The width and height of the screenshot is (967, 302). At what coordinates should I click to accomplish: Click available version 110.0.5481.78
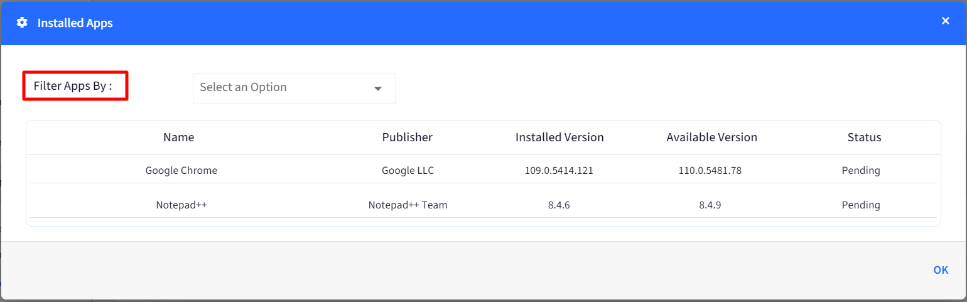710,170
